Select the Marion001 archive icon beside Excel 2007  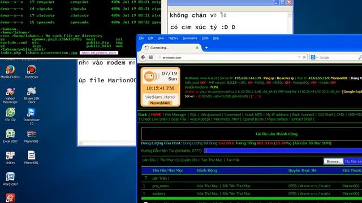pyautogui.click(x=32, y=136)
